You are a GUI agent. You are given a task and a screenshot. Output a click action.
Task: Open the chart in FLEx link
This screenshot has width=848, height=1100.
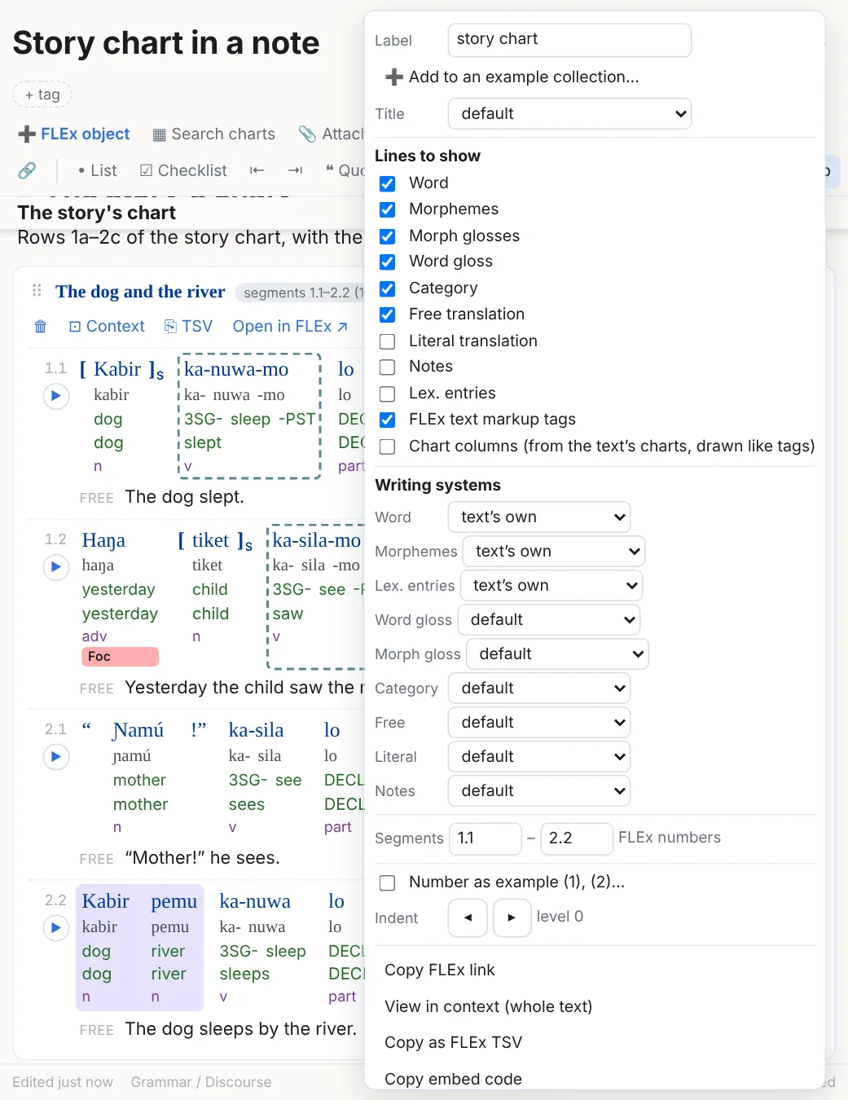(290, 327)
